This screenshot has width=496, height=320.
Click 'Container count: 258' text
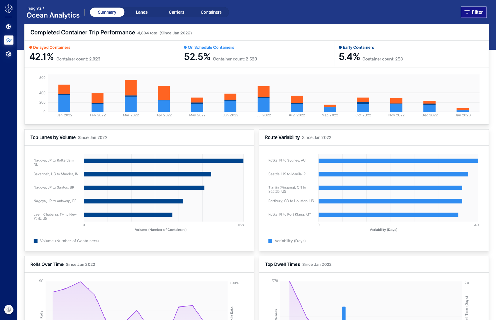pos(382,59)
